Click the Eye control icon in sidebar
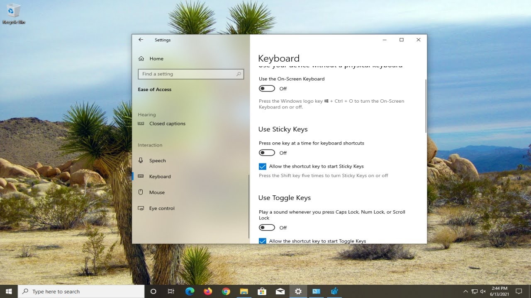 (141, 208)
